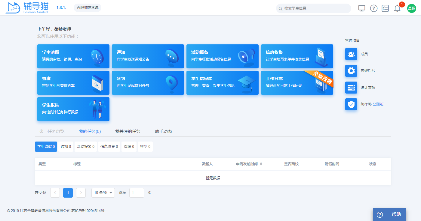421x221 pixels.
Task: Open the 成员 members icon
Action: coord(351,54)
